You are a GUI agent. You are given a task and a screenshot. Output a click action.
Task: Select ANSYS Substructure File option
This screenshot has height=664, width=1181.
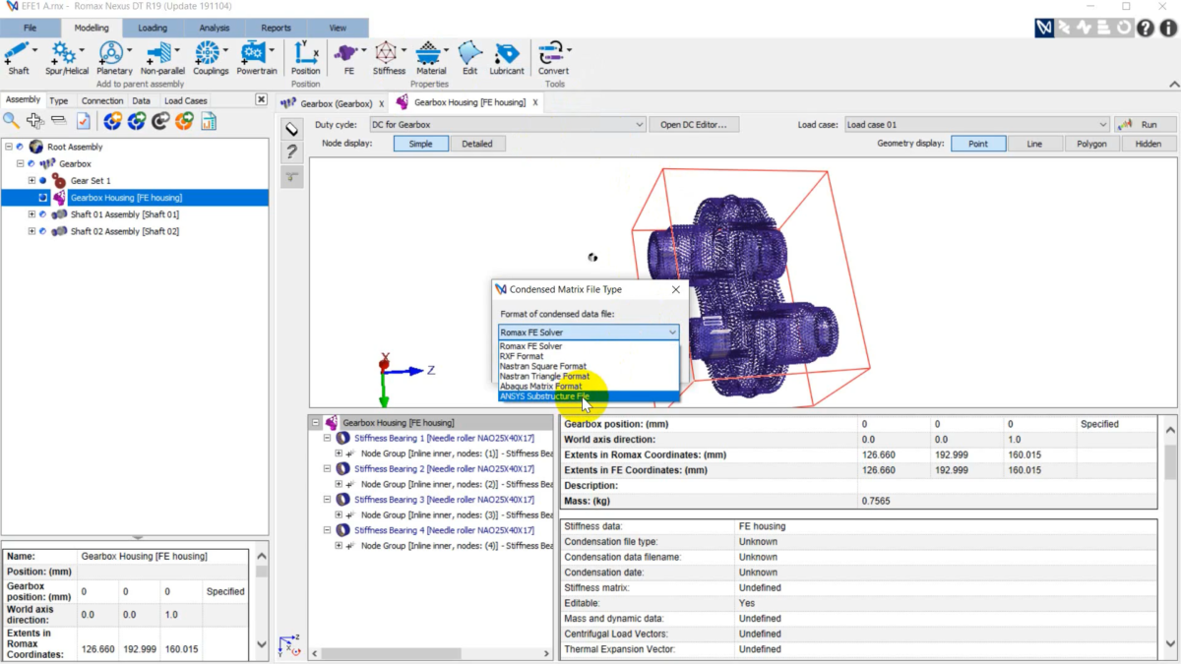point(589,396)
